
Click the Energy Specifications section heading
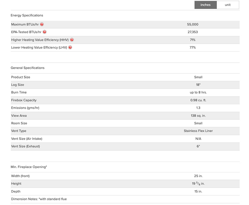coord(27,15)
